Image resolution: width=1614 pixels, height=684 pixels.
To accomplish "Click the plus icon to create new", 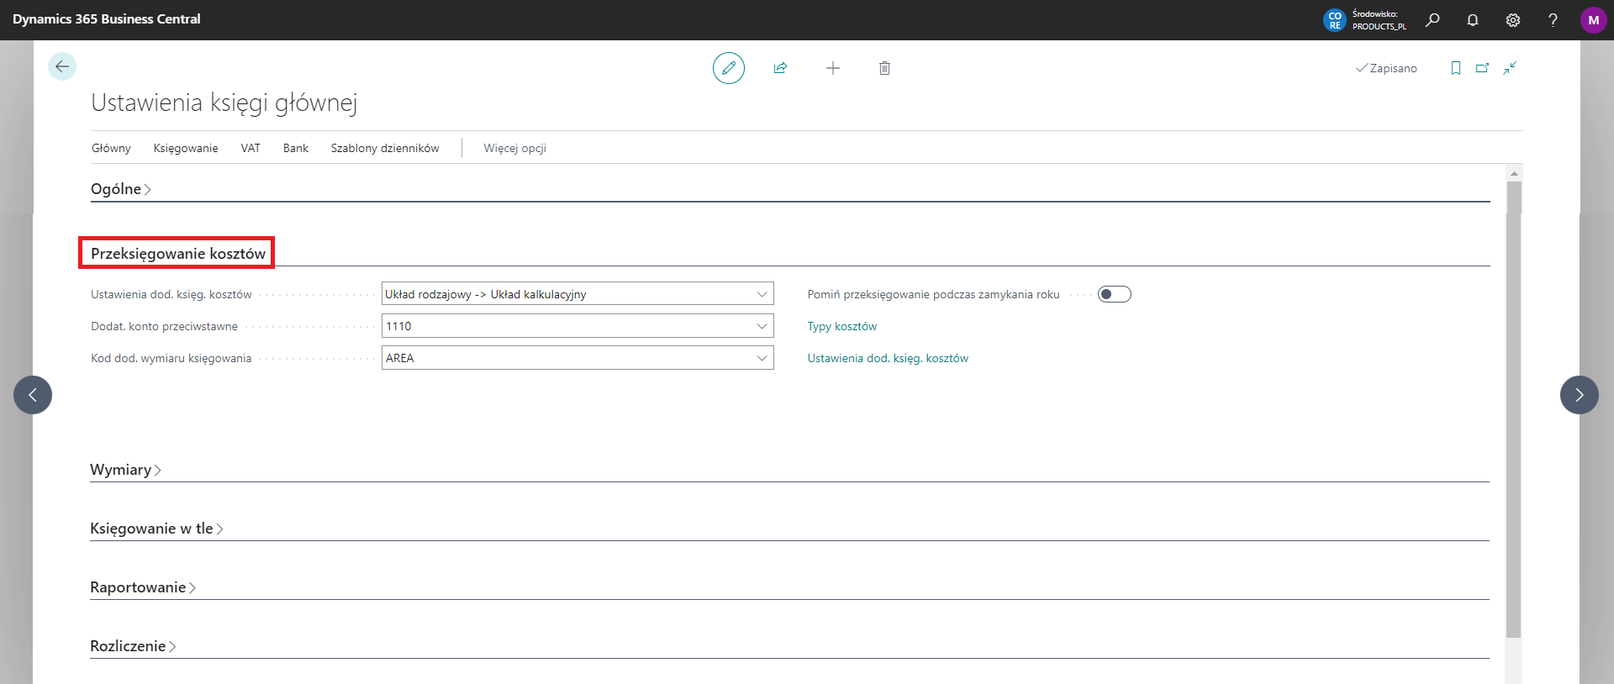I will click(x=832, y=68).
